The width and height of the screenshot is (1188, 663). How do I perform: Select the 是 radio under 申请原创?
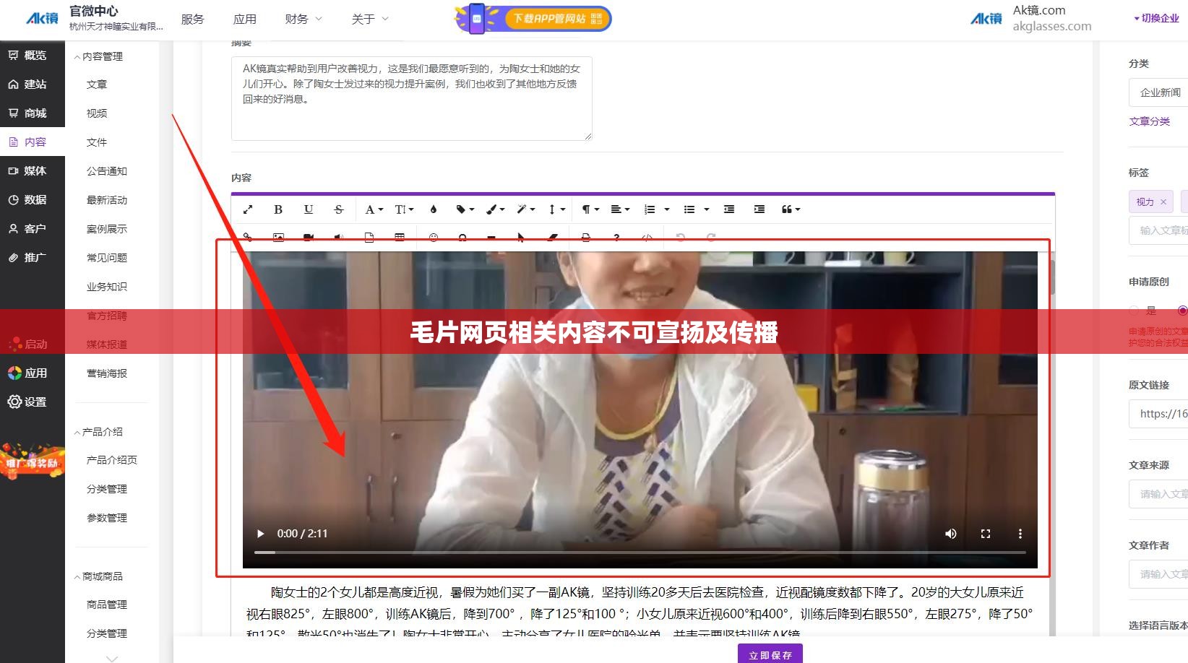[x=1134, y=311]
